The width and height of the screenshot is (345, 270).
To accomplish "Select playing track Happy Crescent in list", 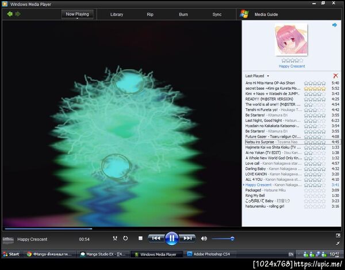I will (x=293, y=185).
